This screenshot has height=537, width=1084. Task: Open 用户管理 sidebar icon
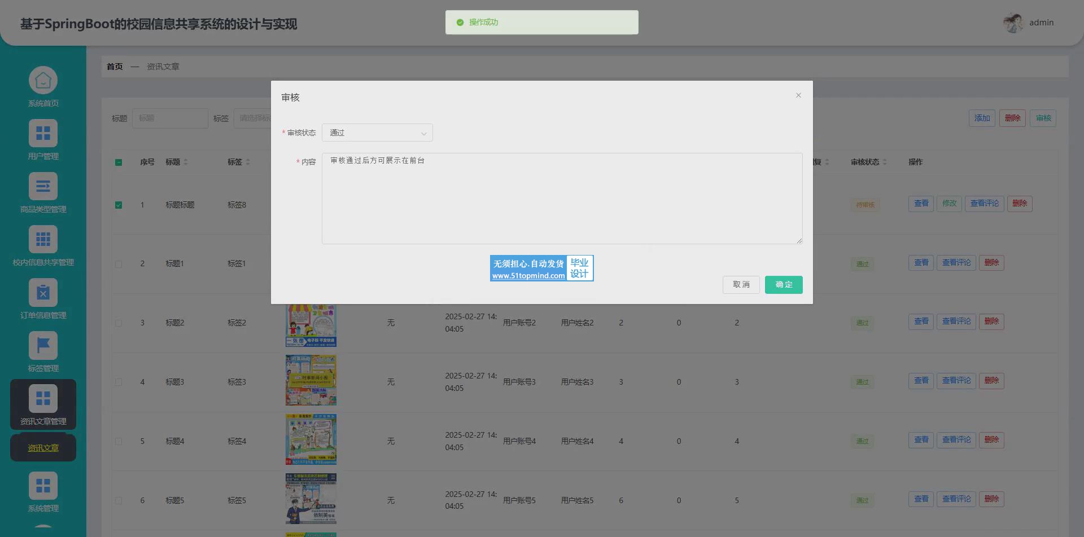coord(43,134)
